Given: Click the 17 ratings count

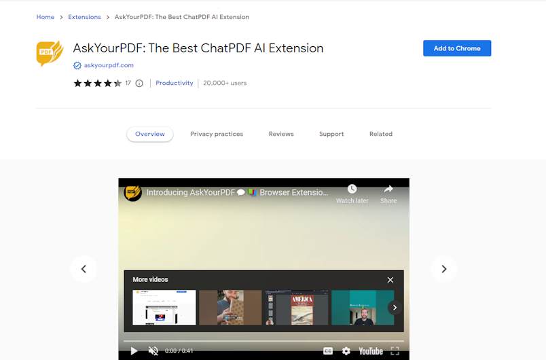Looking at the screenshot, I should click(128, 84).
